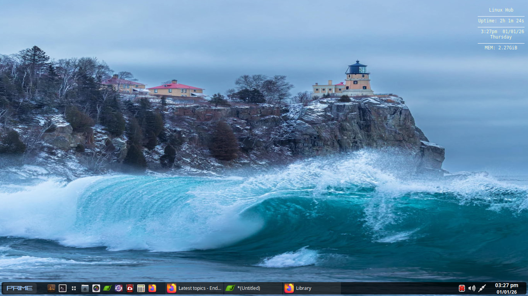Launch the camera lens app icon
The height and width of the screenshot is (296, 528).
tap(96, 288)
